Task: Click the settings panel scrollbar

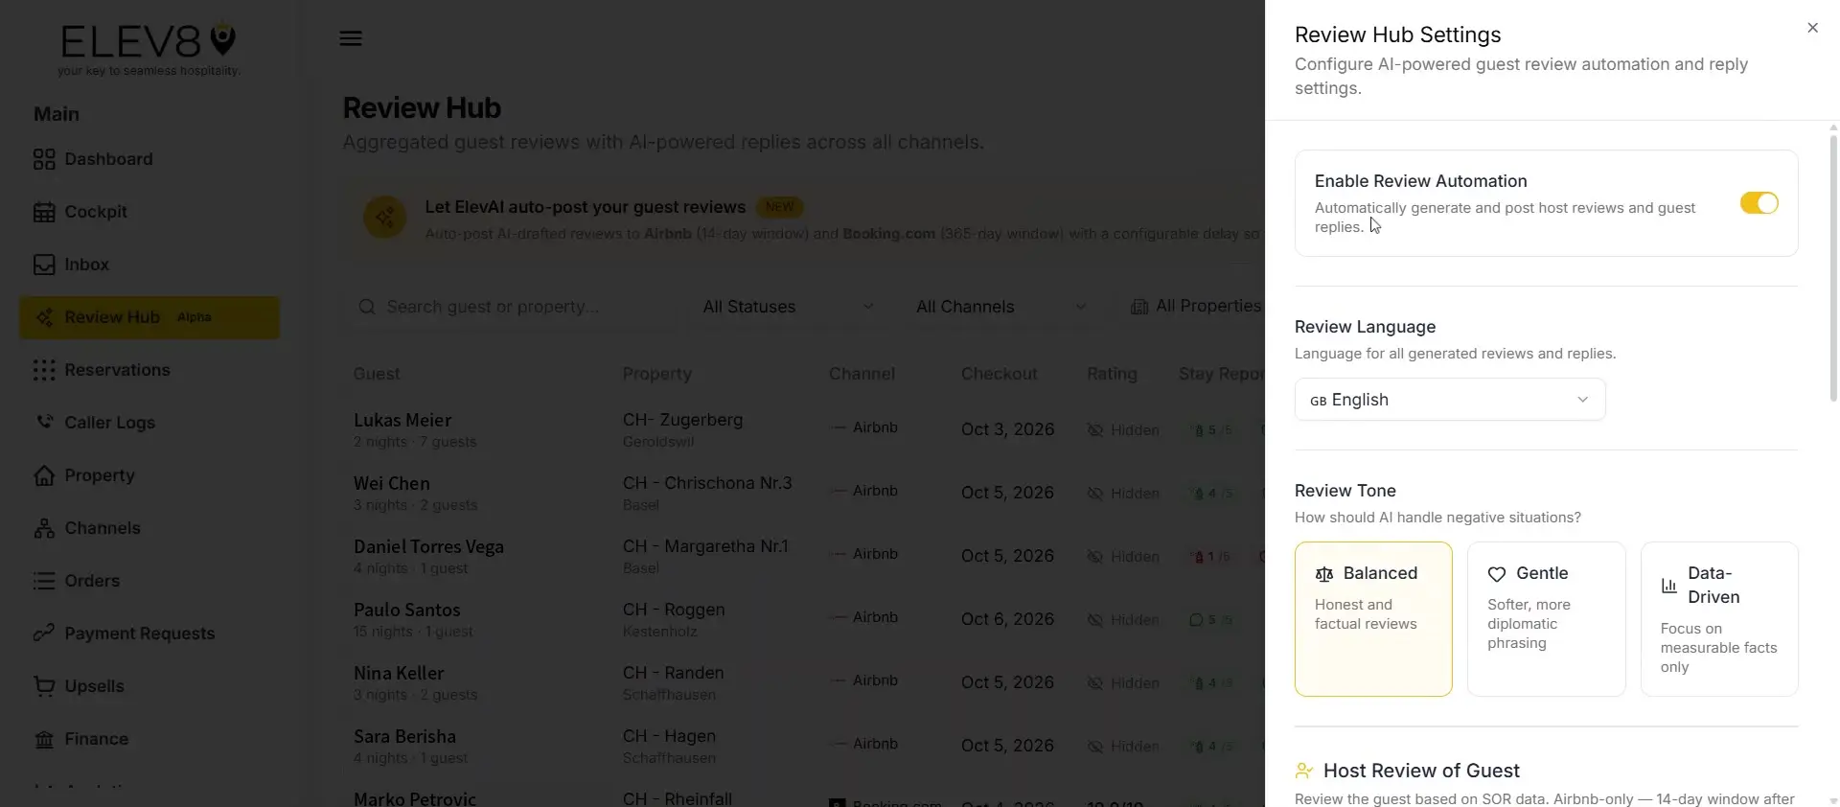Action: [x=1833, y=268]
